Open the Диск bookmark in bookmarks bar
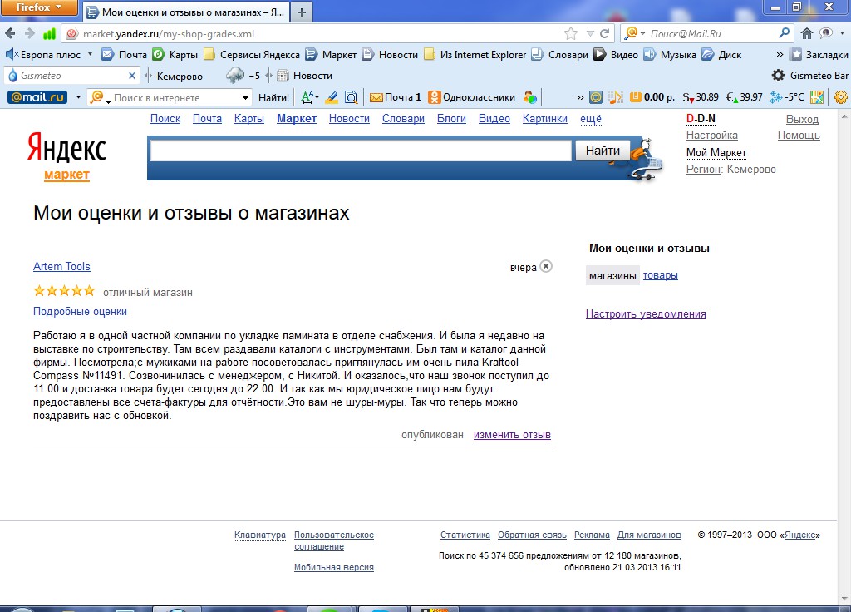Viewport: 851px width, 612px height. click(721, 54)
